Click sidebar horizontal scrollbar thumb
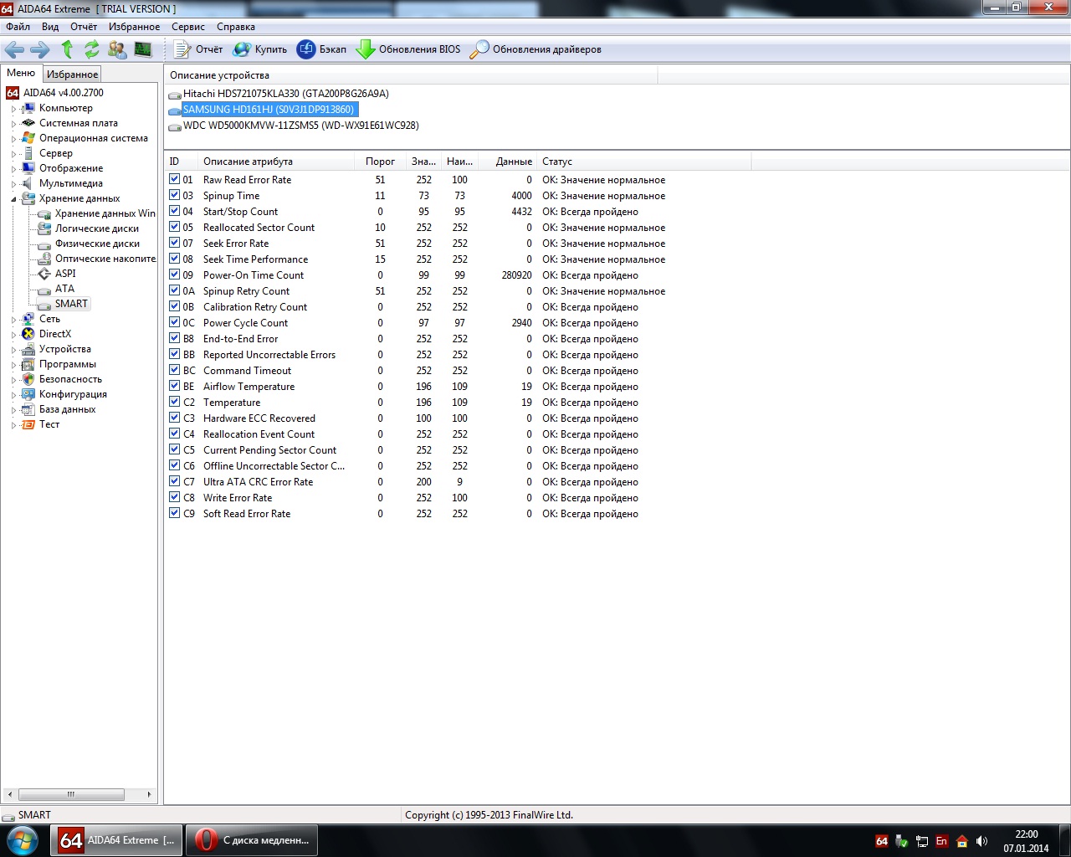This screenshot has height=857, width=1071. tap(71, 794)
